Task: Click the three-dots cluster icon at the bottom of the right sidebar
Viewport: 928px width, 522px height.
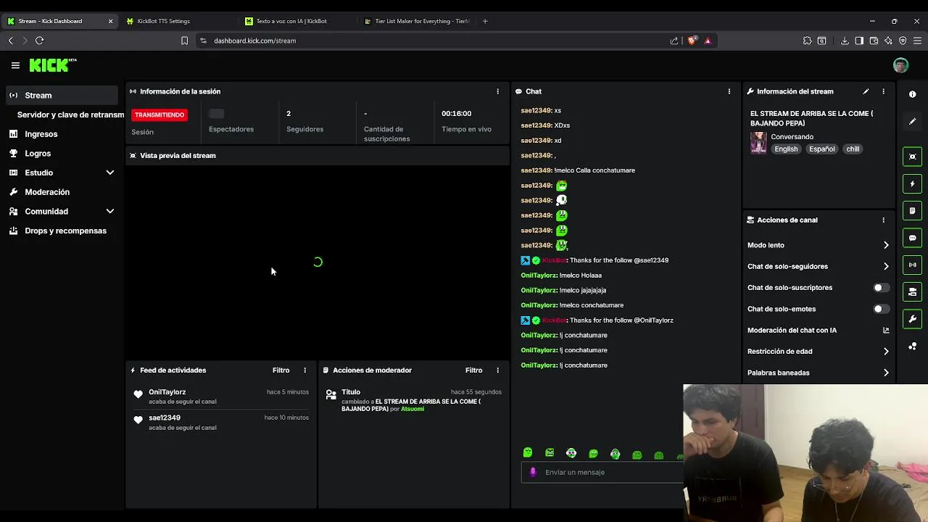Action: click(912, 347)
